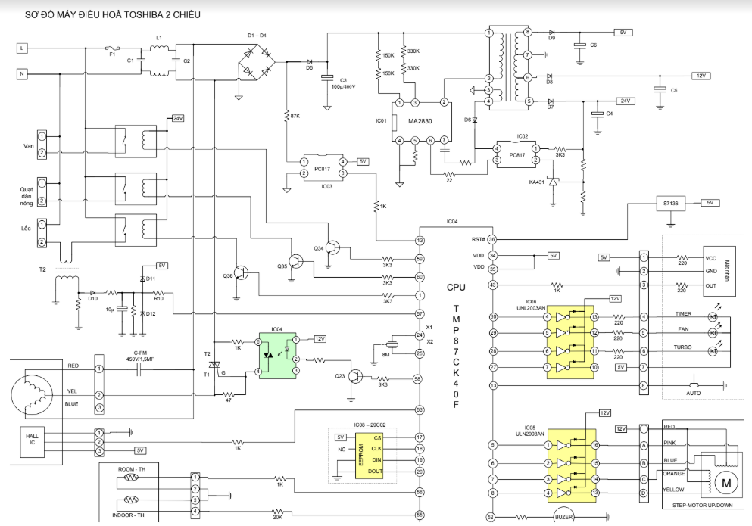Click the 12V output label at top right

[x=701, y=76]
